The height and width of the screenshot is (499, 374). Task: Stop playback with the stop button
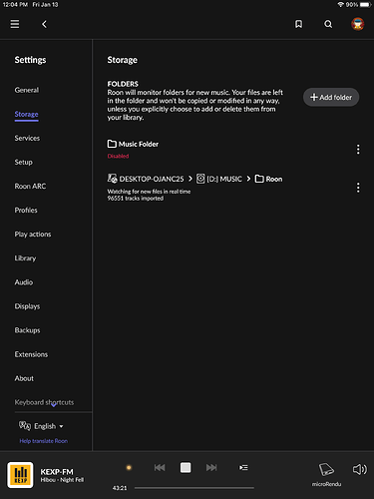pos(186,467)
